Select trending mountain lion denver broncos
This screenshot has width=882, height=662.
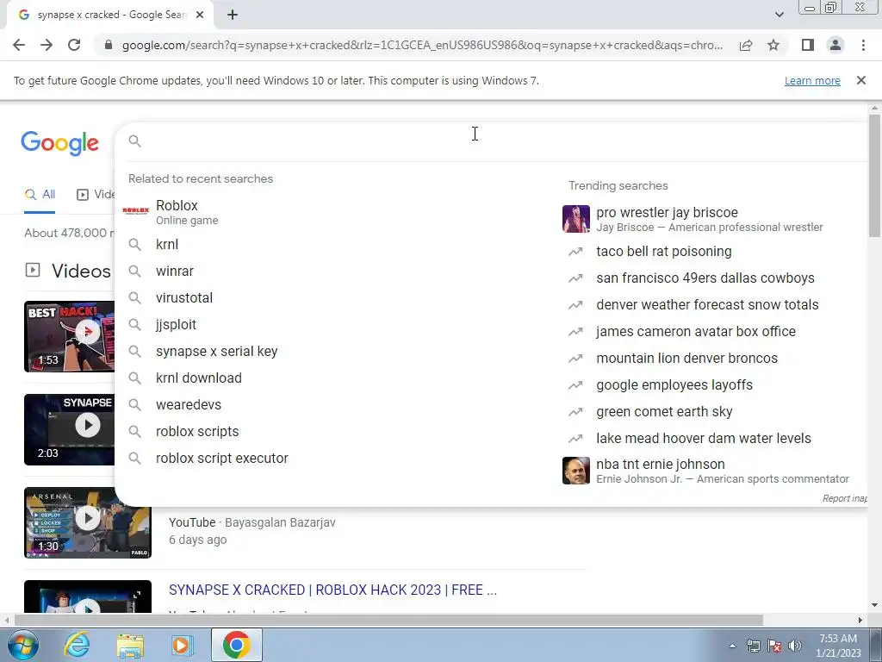711,359
